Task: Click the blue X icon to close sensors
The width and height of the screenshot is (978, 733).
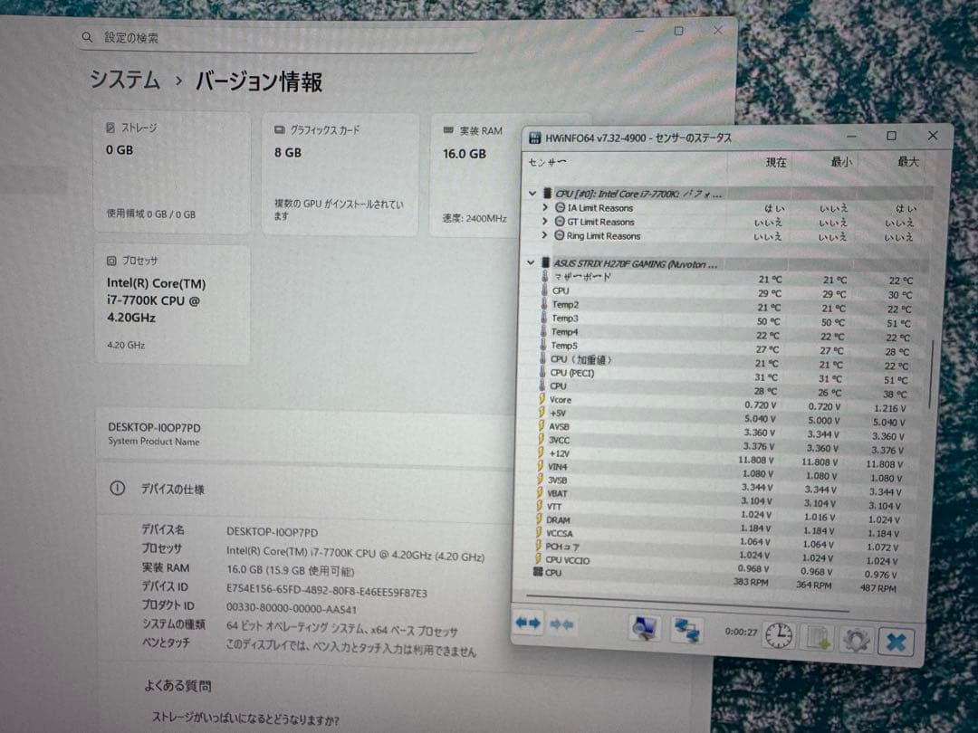Action: (897, 640)
